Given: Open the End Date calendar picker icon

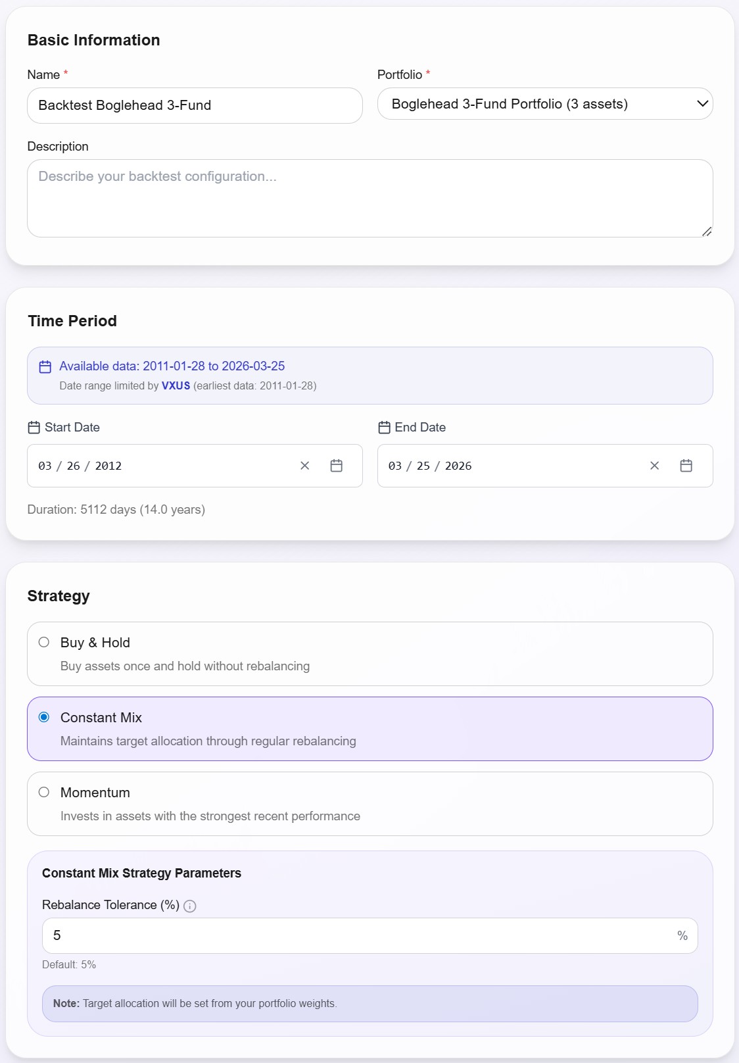Looking at the screenshot, I should (x=686, y=466).
